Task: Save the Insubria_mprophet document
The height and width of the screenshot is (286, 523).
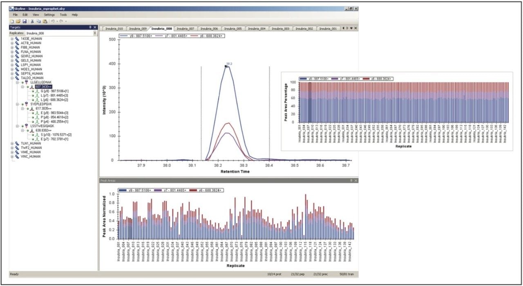Action: [x=25, y=20]
